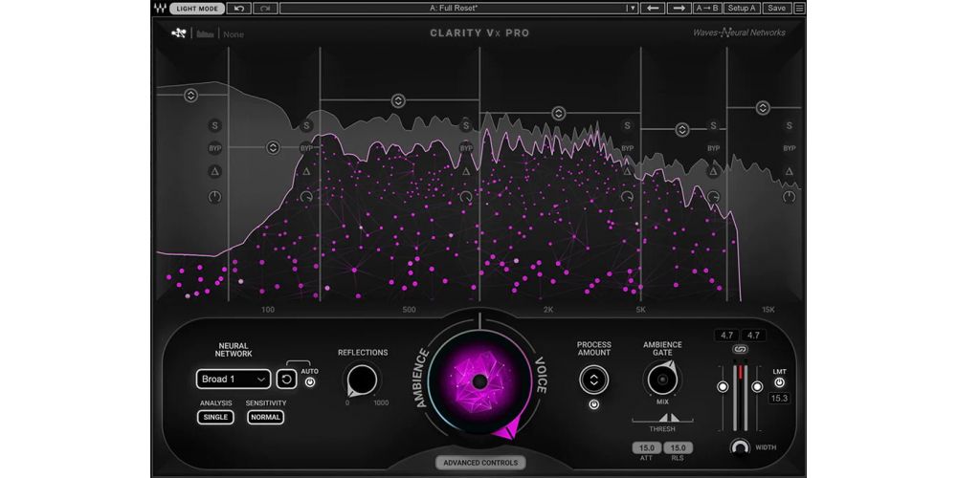This screenshot has height=478, width=957.
Task: Open the hamburger menu in top bar
Action: point(799,9)
